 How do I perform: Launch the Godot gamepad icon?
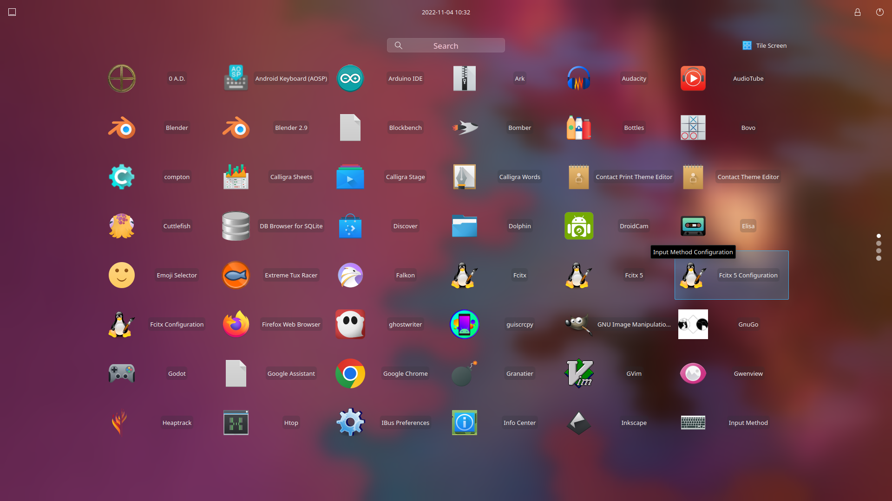[x=122, y=373]
